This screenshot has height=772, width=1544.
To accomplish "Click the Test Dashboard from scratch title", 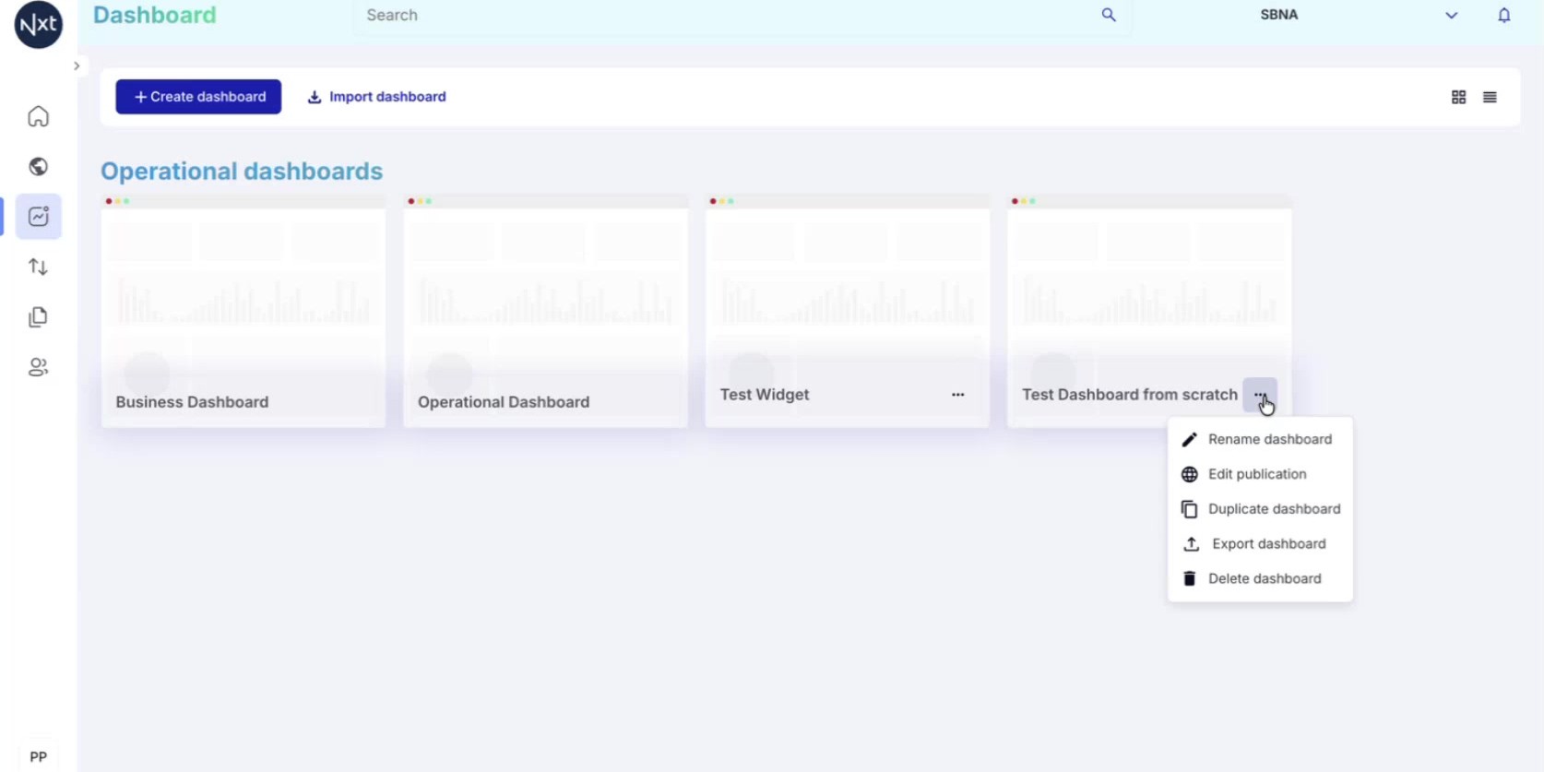I will pyautogui.click(x=1130, y=395).
